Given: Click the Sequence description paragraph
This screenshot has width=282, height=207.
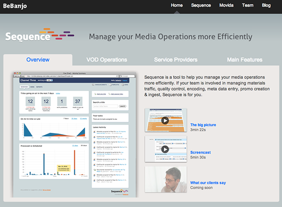Looking at the screenshot, I should tap(207, 86).
